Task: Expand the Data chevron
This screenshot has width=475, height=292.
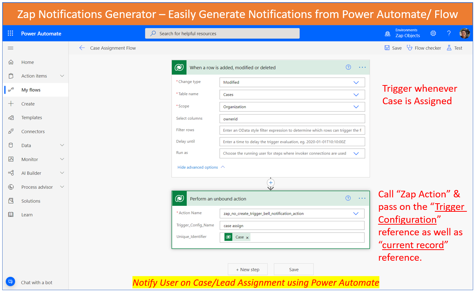Action: [x=62, y=145]
